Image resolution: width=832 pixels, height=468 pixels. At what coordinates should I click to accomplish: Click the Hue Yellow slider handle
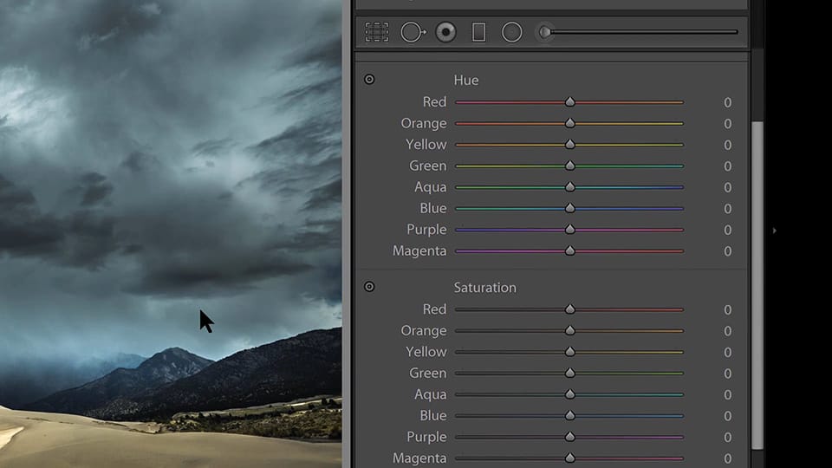570,144
